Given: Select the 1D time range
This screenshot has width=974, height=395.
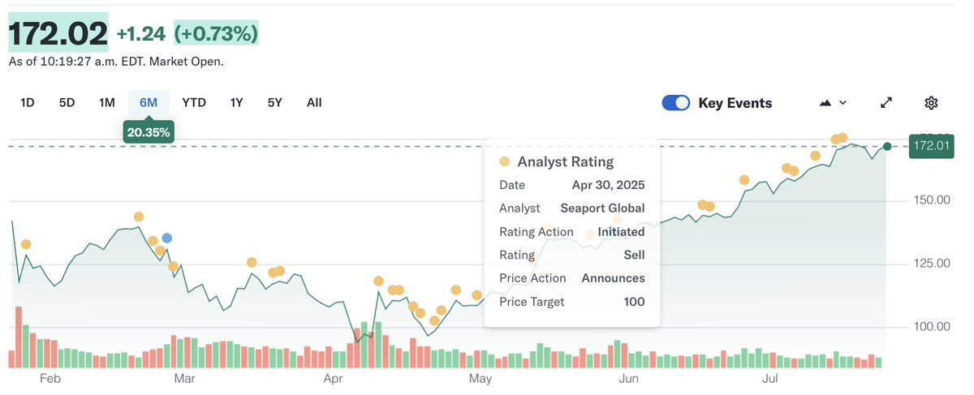Looking at the screenshot, I should point(28,102).
